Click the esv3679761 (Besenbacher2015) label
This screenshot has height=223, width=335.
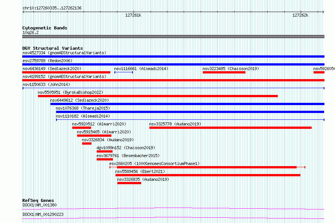[x=128, y=156]
